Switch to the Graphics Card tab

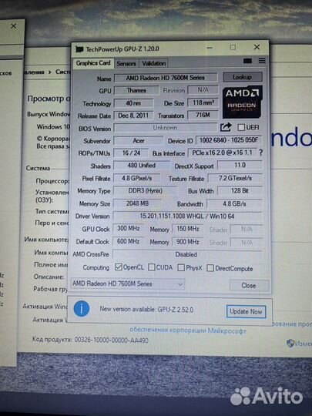click(x=93, y=63)
